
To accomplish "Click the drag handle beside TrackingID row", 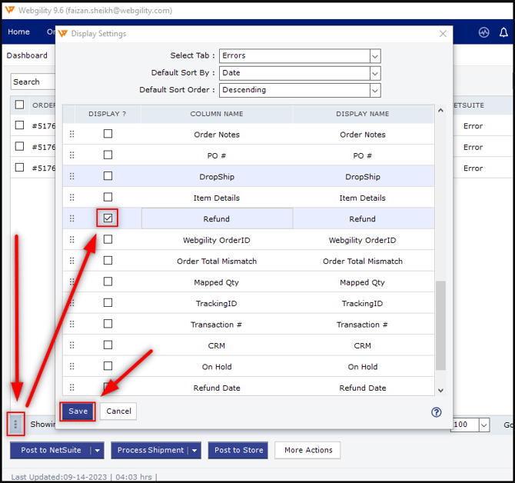I will (72, 304).
